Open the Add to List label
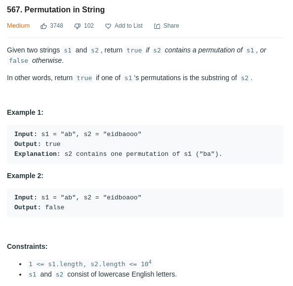Viewport: 293px width, 286px height. click(128, 26)
